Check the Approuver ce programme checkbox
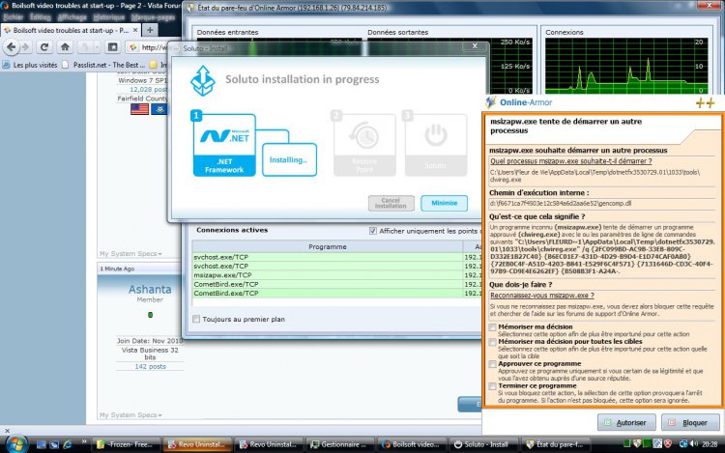The height and width of the screenshot is (453, 725). 493,364
